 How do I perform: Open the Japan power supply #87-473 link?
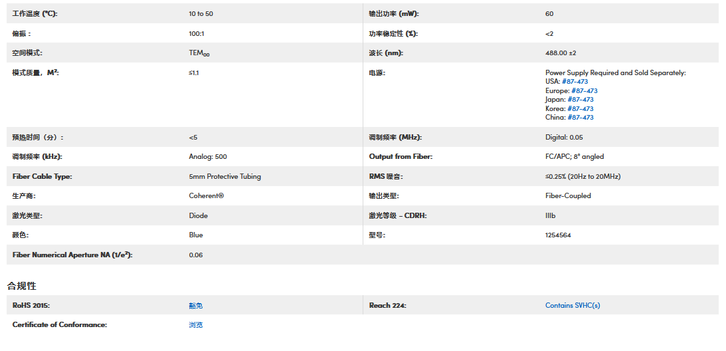click(580, 100)
